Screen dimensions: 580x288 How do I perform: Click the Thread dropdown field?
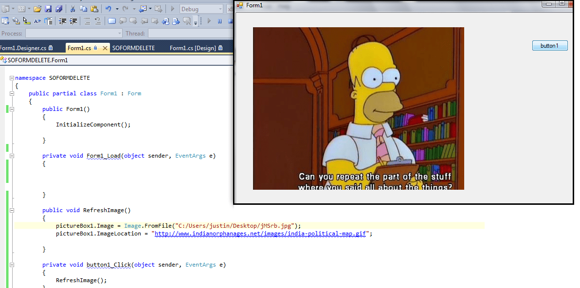[191, 33]
